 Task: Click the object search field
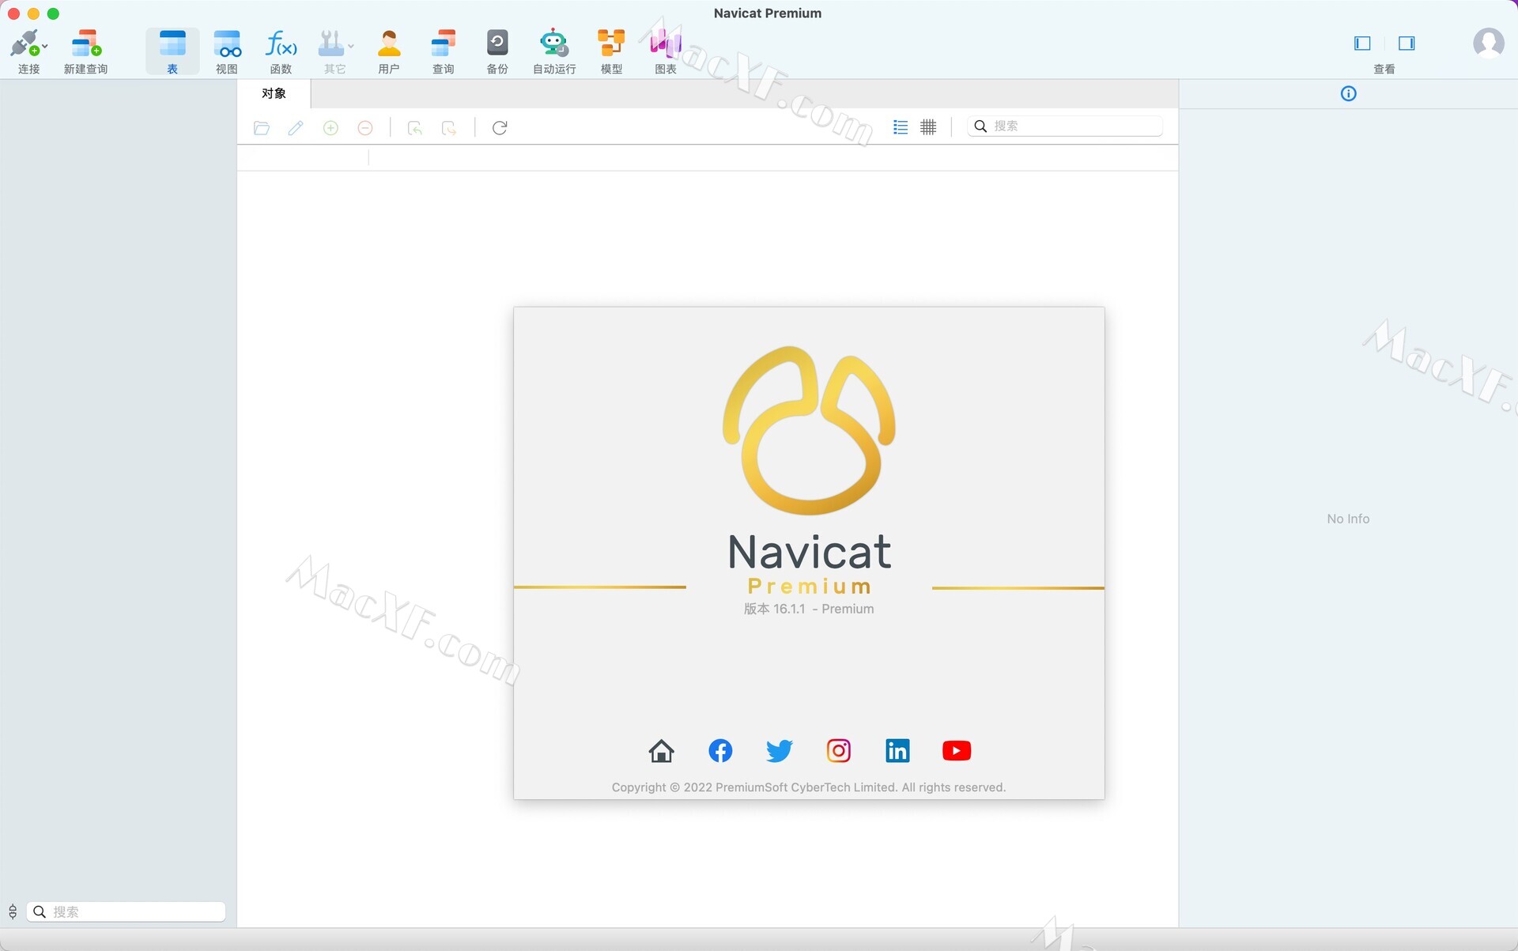tap(1065, 126)
